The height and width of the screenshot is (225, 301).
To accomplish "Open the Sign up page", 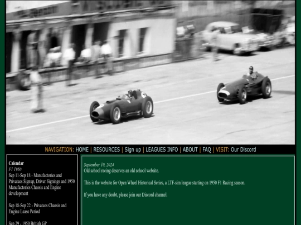I will 133,149.
